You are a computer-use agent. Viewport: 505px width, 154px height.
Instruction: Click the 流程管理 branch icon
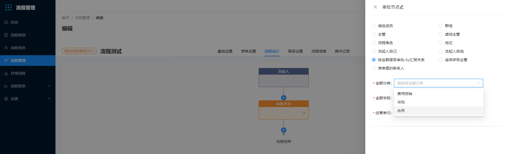click(6, 61)
